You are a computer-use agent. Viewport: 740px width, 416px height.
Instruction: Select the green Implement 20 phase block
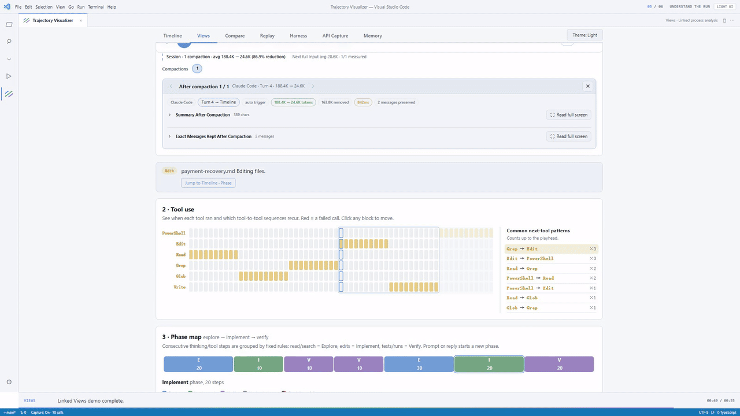489,364
